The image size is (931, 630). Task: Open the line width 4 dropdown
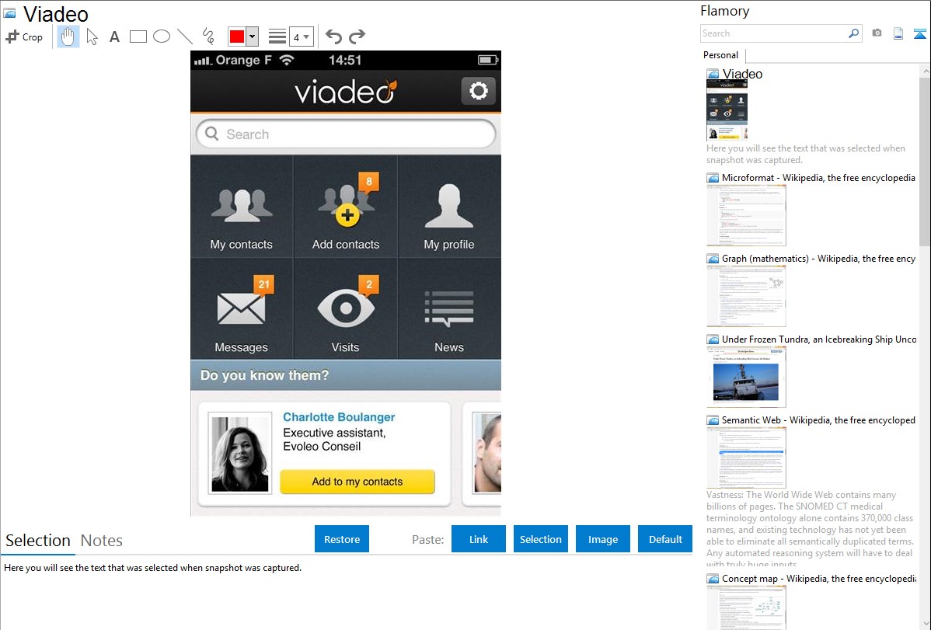[301, 37]
